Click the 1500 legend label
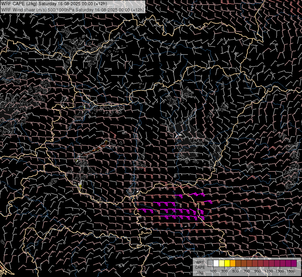 click(x=291, y=271)
